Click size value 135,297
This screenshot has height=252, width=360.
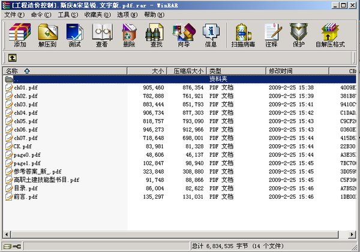point(154,197)
